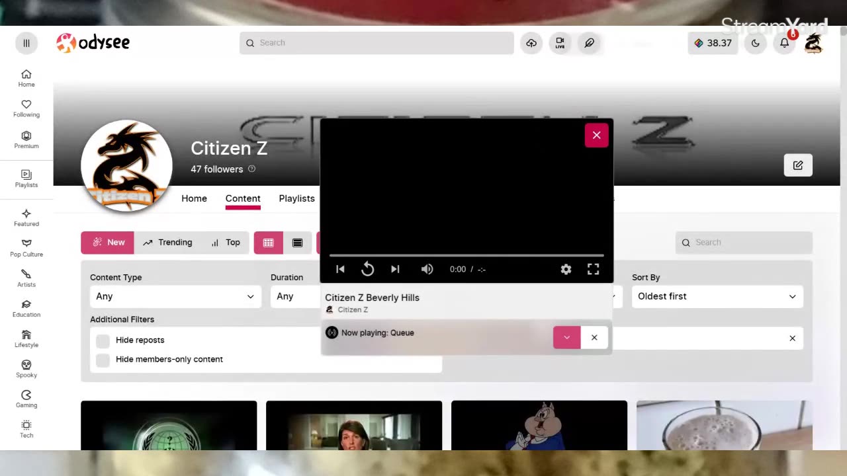Click the channel content search field
Viewport: 847px width, 476px height.
click(x=744, y=243)
